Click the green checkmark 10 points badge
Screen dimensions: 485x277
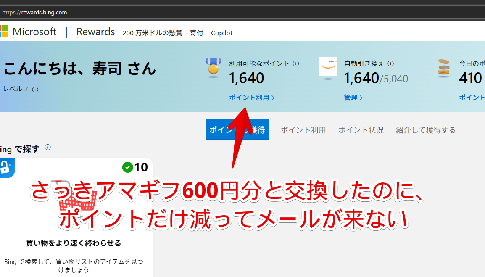click(x=135, y=167)
